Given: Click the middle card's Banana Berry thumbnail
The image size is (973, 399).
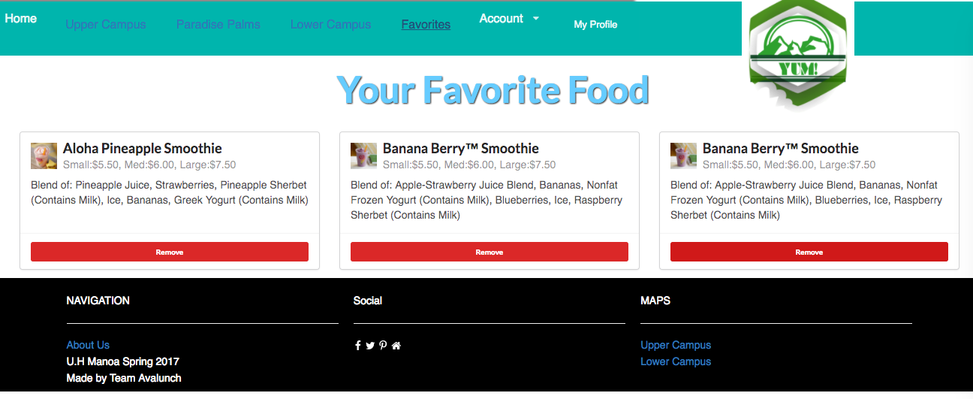Looking at the screenshot, I should pos(364,156).
